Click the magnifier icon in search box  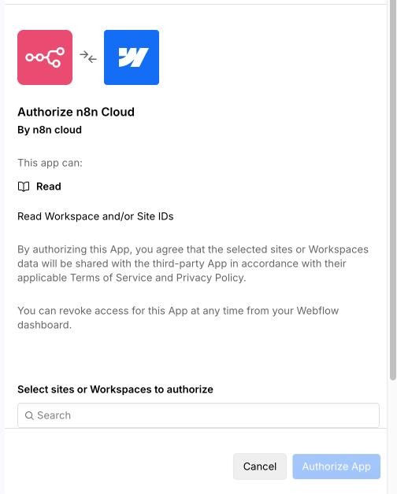point(29,415)
